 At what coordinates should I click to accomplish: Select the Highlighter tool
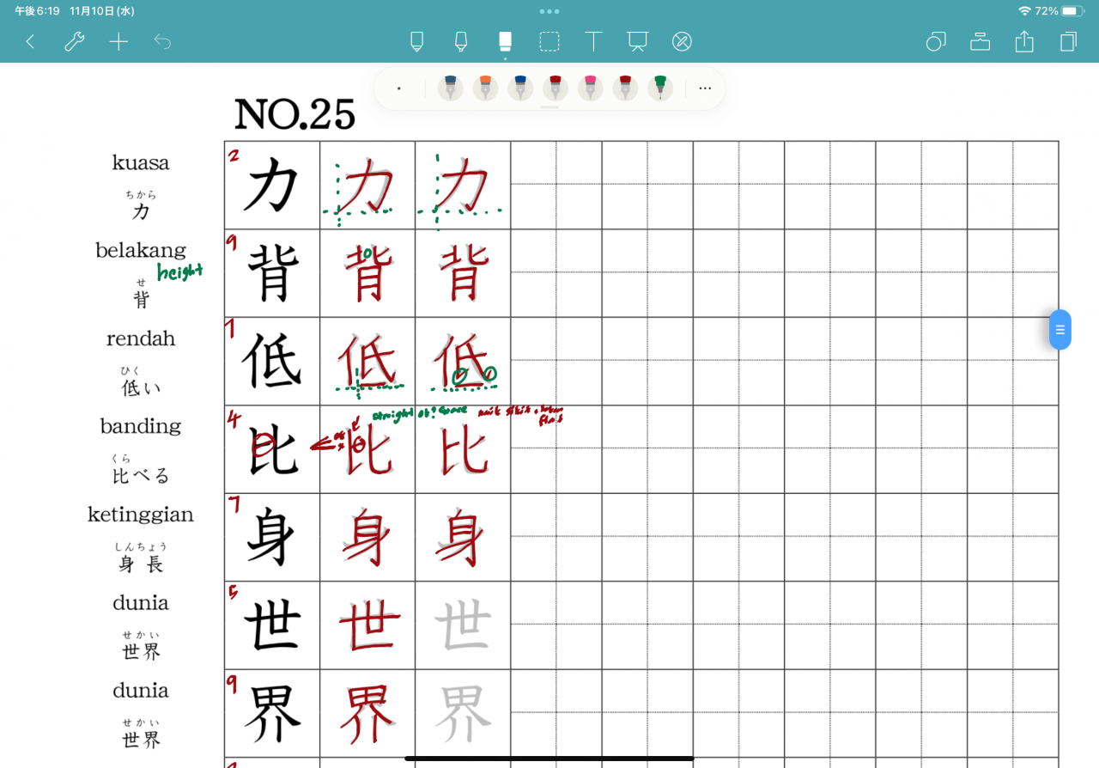point(461,41)
